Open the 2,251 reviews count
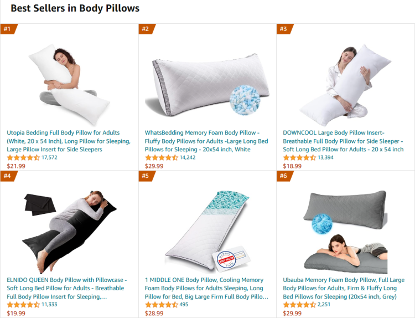 324,305
